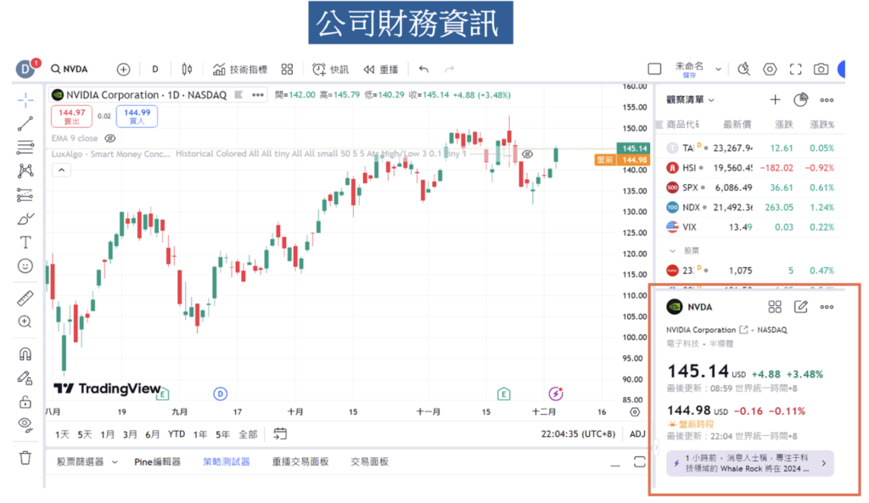
Task: Open NVDA details panel more options
Action: click(827, 307)
